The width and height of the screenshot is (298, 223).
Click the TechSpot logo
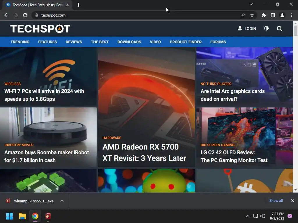[x=40, y=29]
